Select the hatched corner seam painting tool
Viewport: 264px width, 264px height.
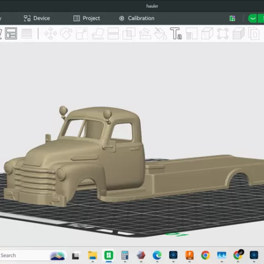(191, 34)
